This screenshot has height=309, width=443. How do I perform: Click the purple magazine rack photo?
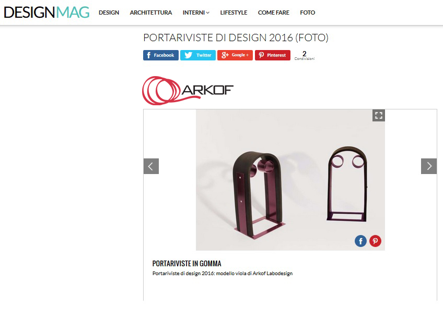[x=290, y=180]
